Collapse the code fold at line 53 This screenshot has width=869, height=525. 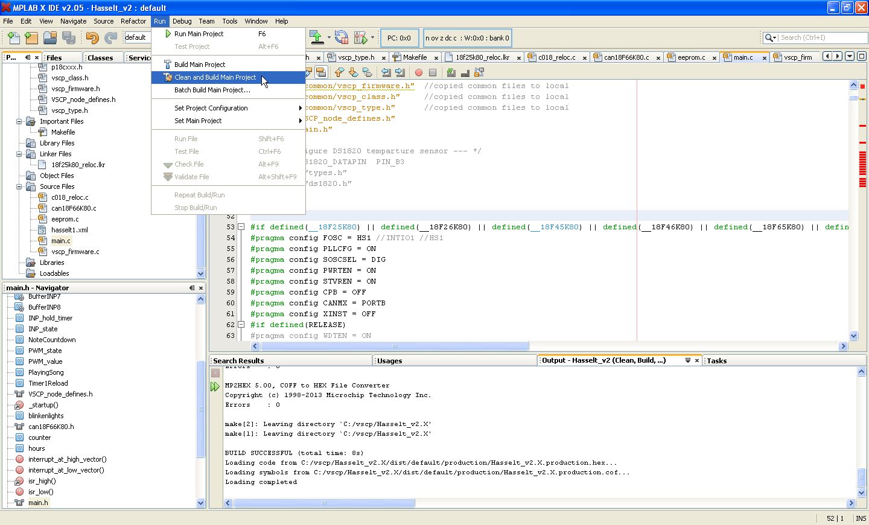(x=241, y=227)
